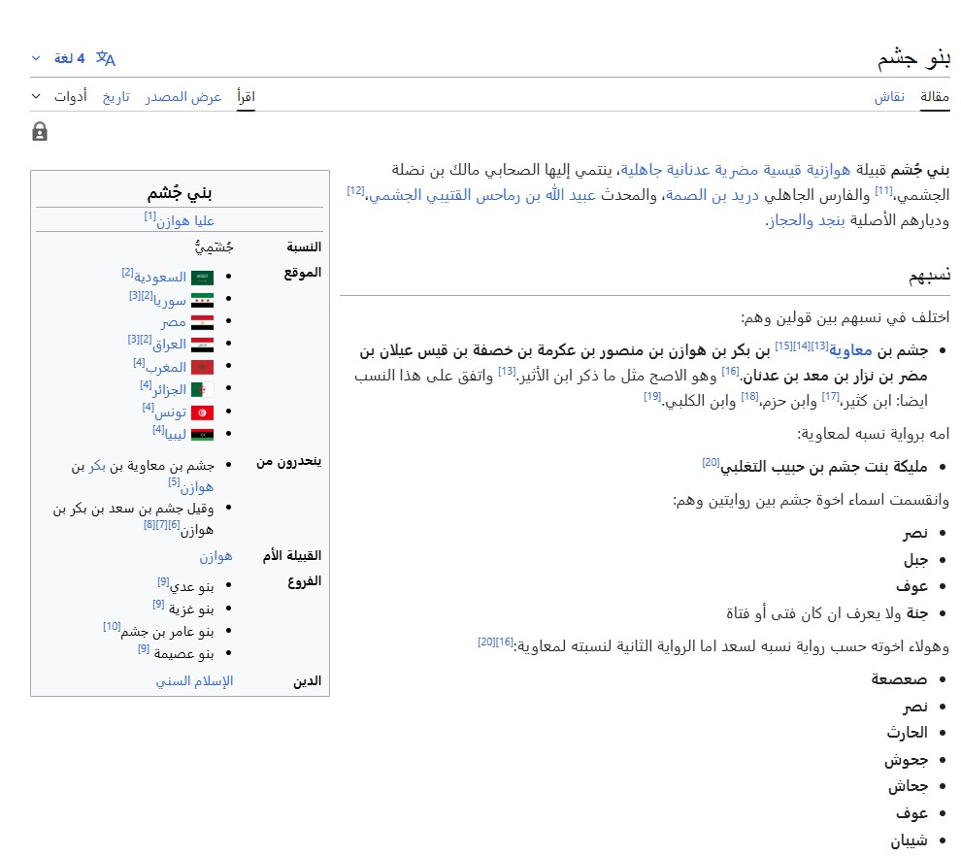Click the جبل list item
The width and height of the screenshot is (961, 856).
pos(915,559)
